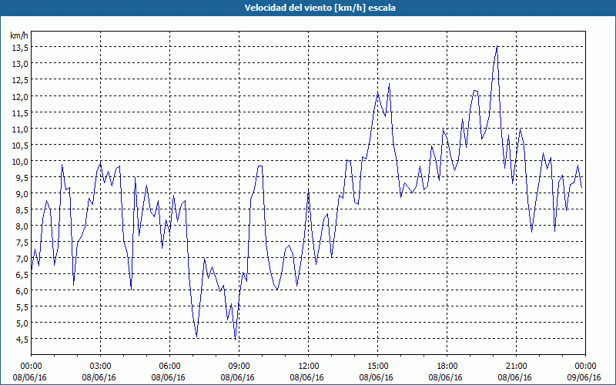This screenshot has width=616, height=385.
Task: Click the 13,5 km/h peak on wind line
Action: point(497,46)
